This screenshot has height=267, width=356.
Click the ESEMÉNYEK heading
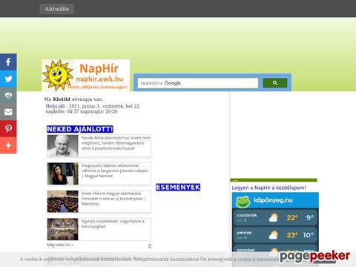pos(178,187)
